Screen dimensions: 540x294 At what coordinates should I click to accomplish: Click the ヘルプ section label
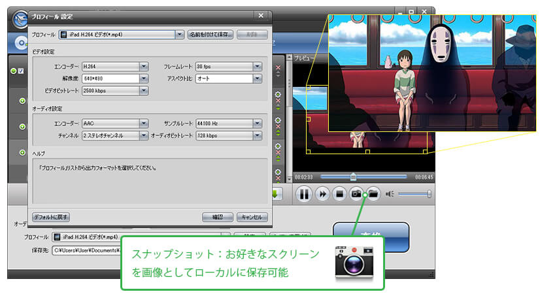pos(39,153)
